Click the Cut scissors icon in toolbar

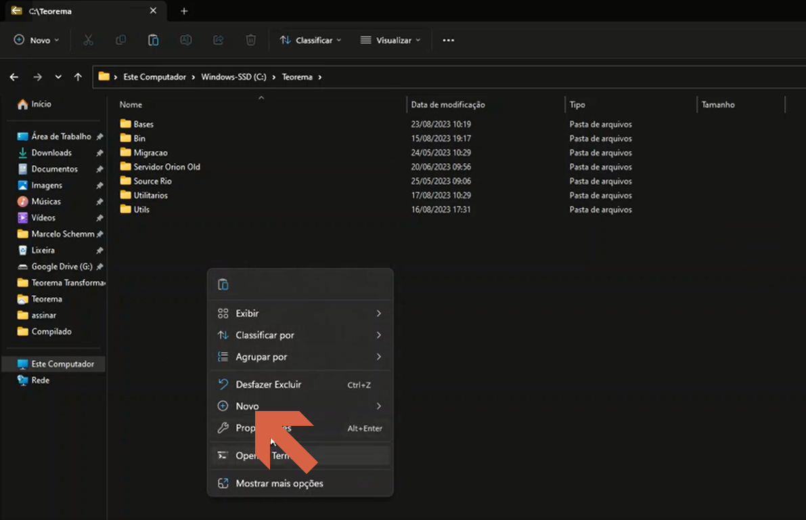point(89,40)
